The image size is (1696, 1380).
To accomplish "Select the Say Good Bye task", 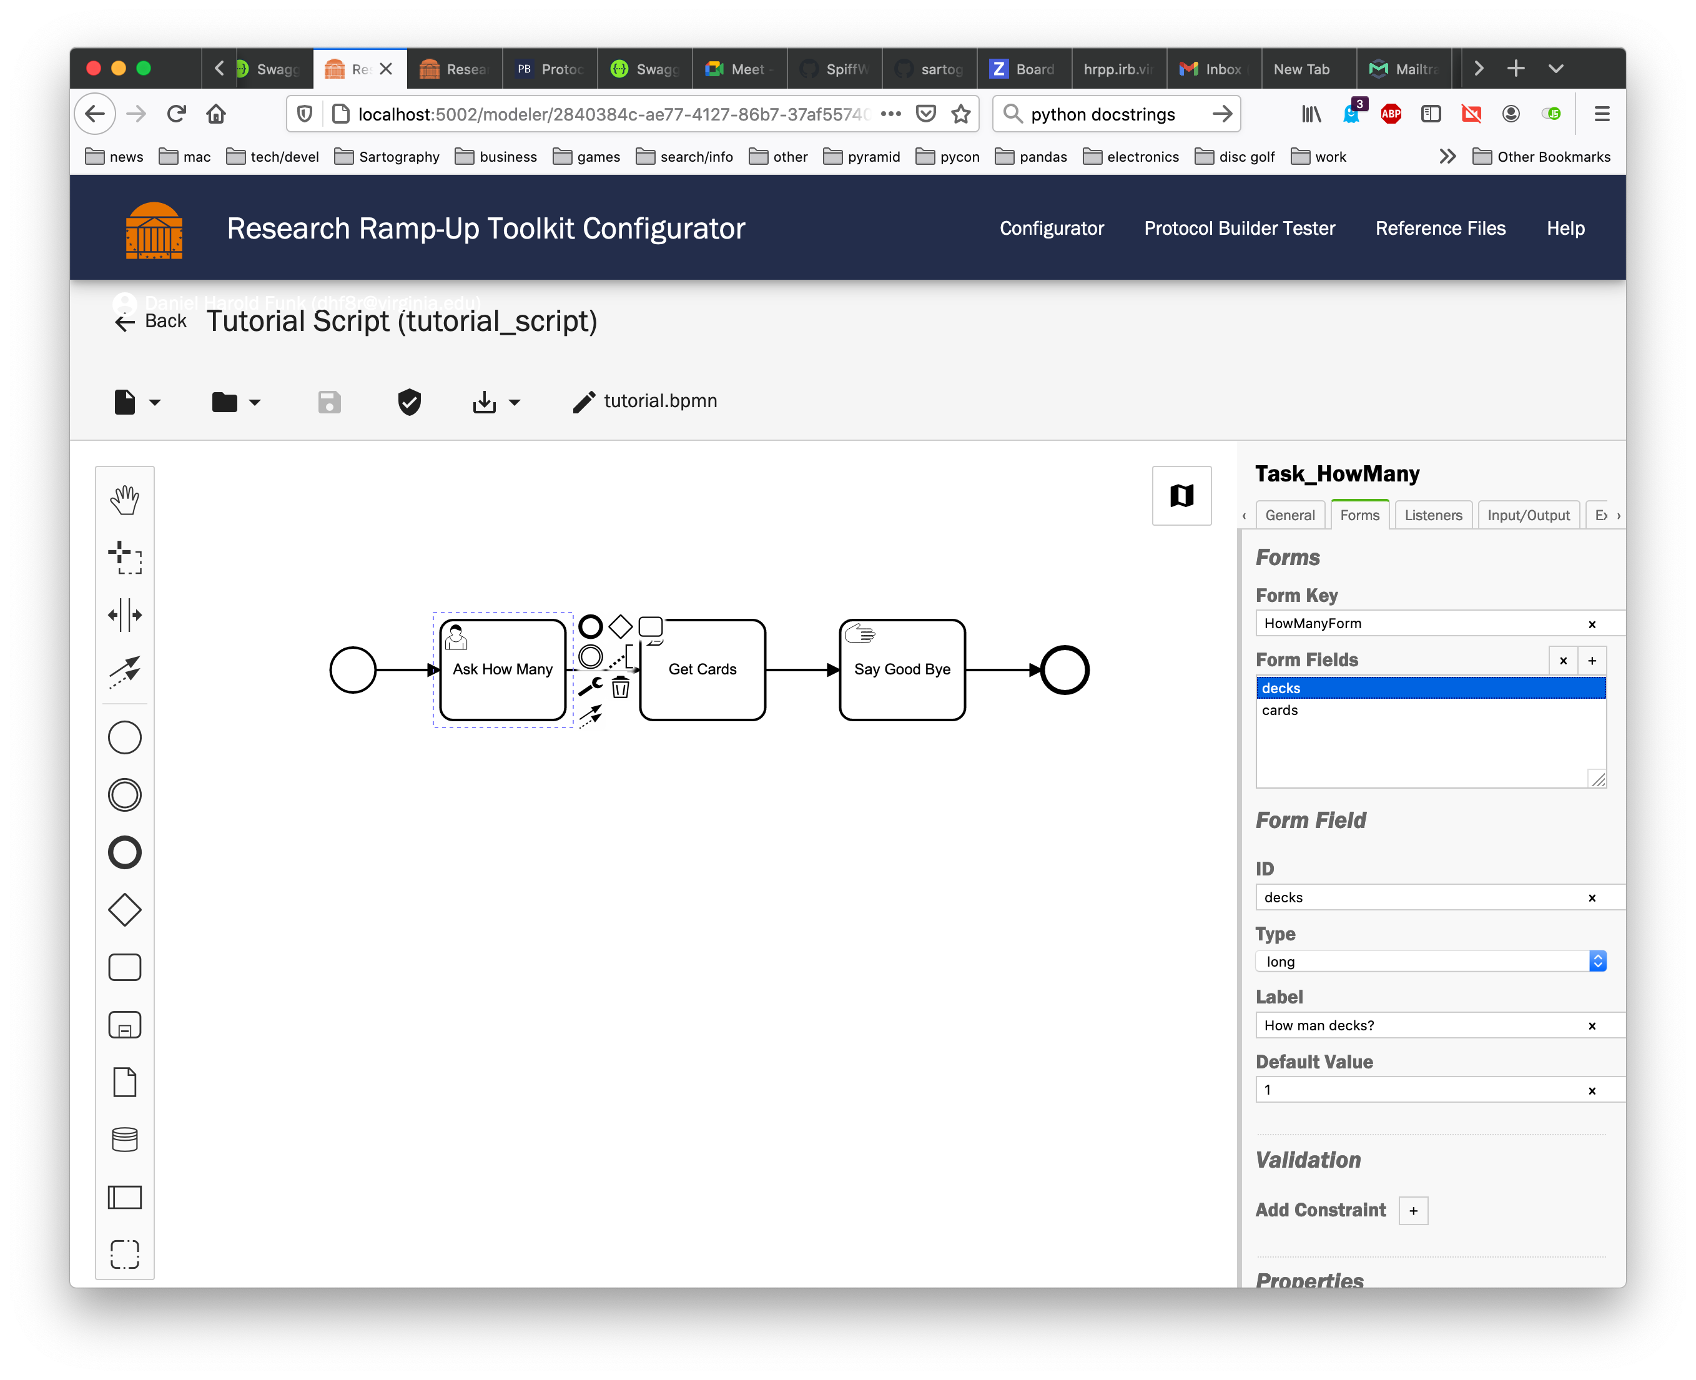I will click(x=902, y=669).
